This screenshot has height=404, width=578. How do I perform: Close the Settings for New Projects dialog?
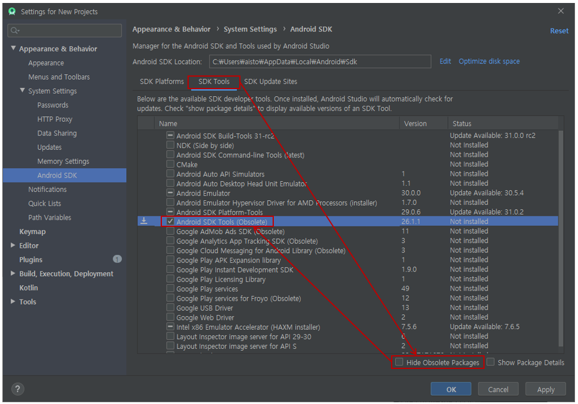(x=561, y=11)
